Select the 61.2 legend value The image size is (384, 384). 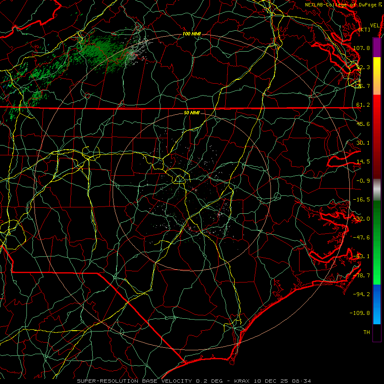(363, 105)
